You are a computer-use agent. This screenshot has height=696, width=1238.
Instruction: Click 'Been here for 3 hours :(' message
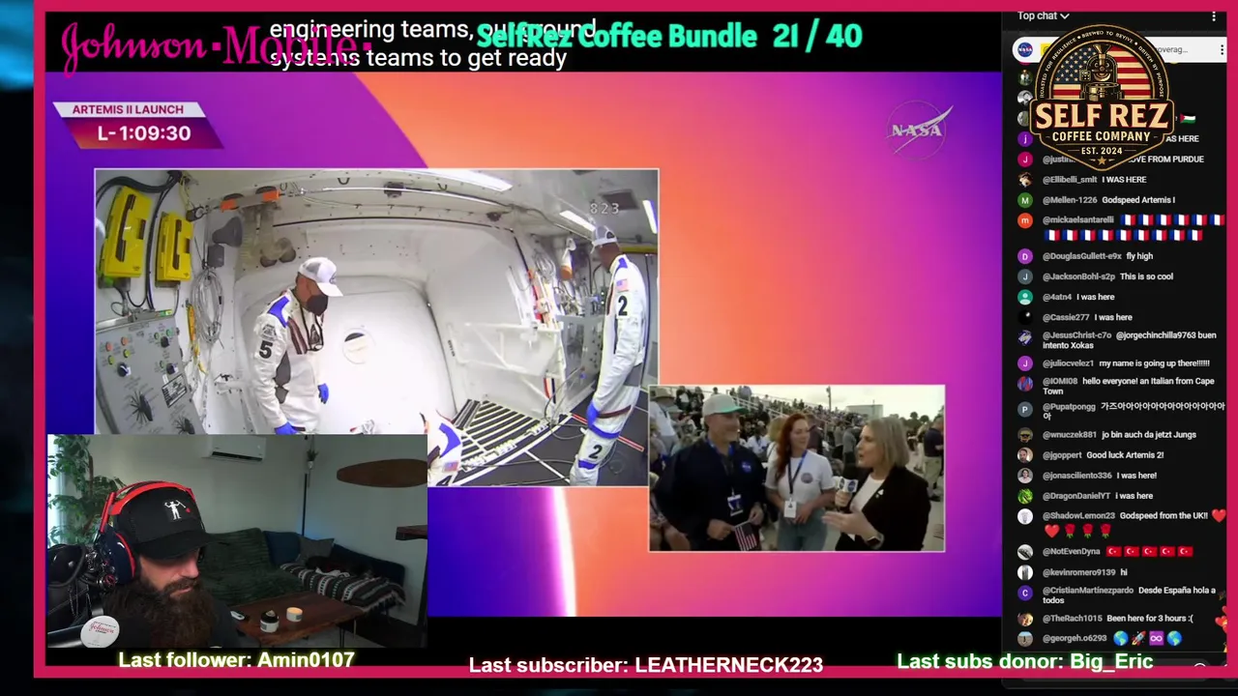point(1150,619)
